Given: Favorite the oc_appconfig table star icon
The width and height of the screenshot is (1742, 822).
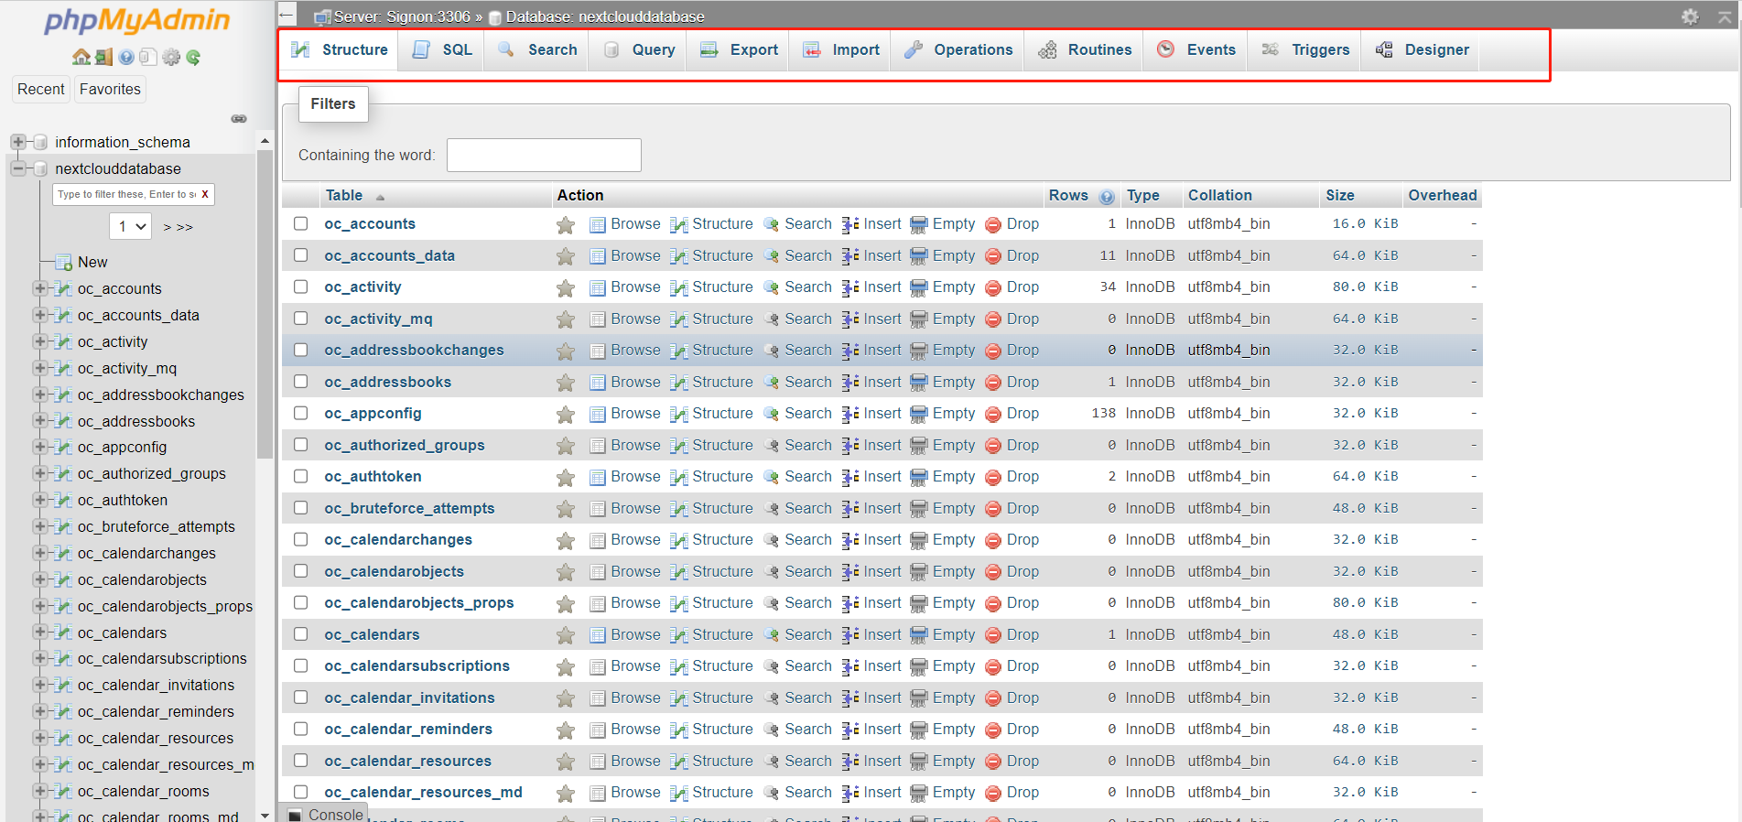Looking at the screenshot, I should pos(566,415).
